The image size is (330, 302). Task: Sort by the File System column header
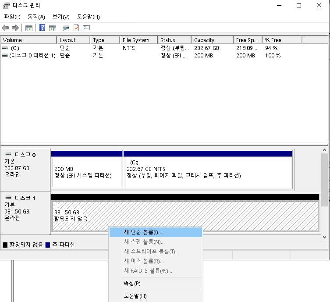click(136, 40)
